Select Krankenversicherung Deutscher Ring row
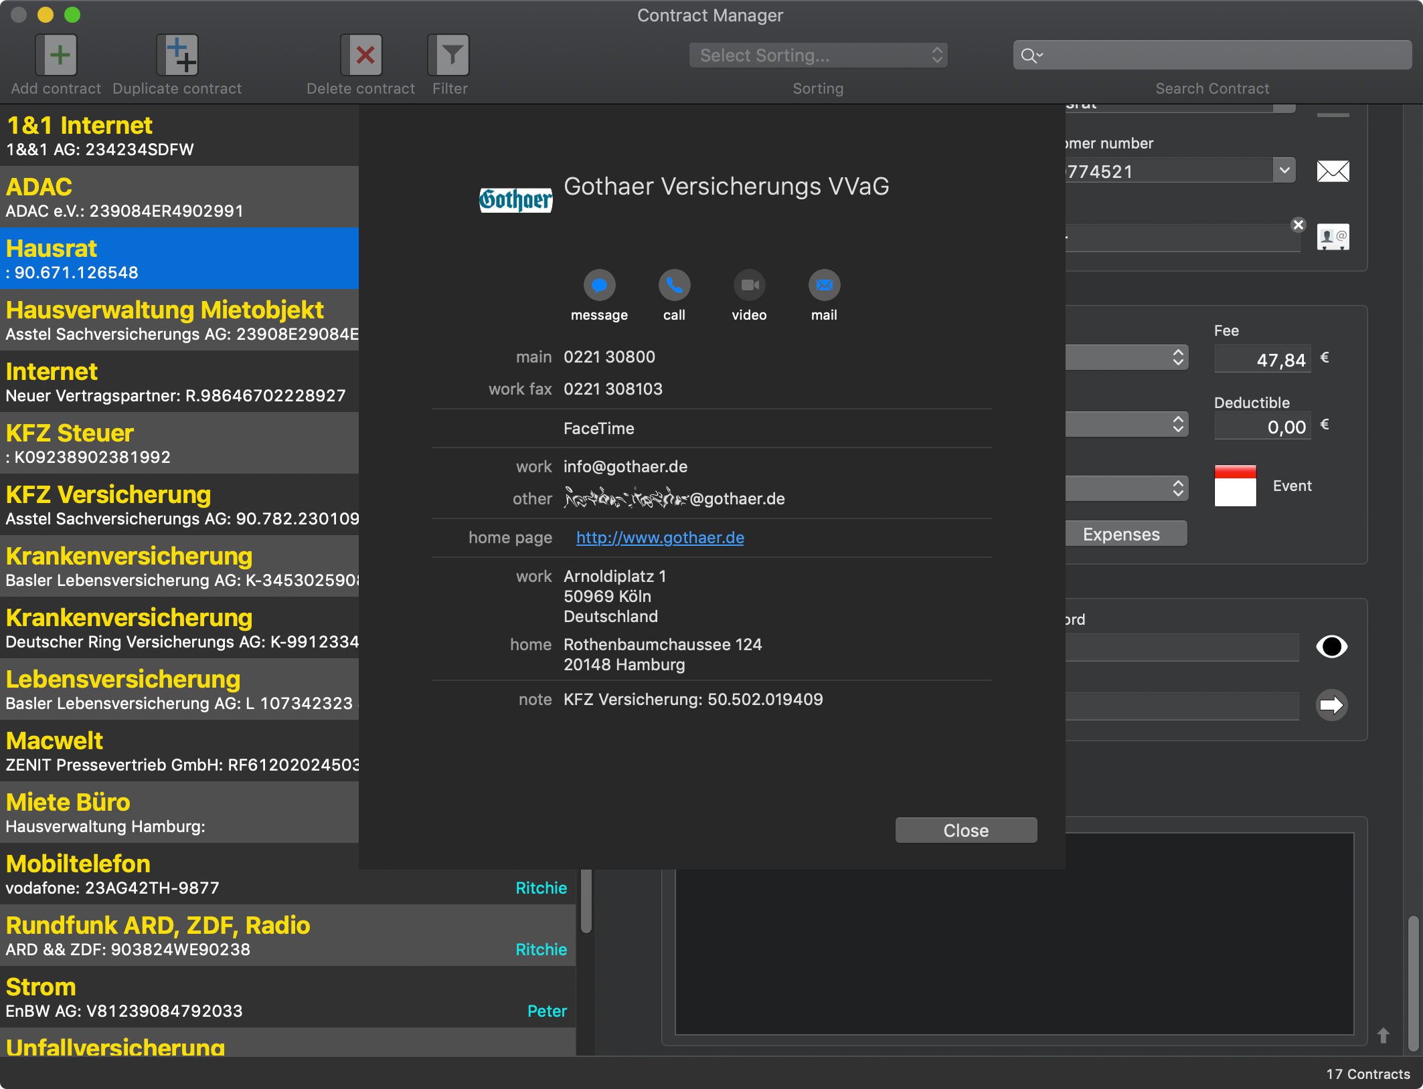Screen dimensions: 1423x1089 click(x=179, y=628)
